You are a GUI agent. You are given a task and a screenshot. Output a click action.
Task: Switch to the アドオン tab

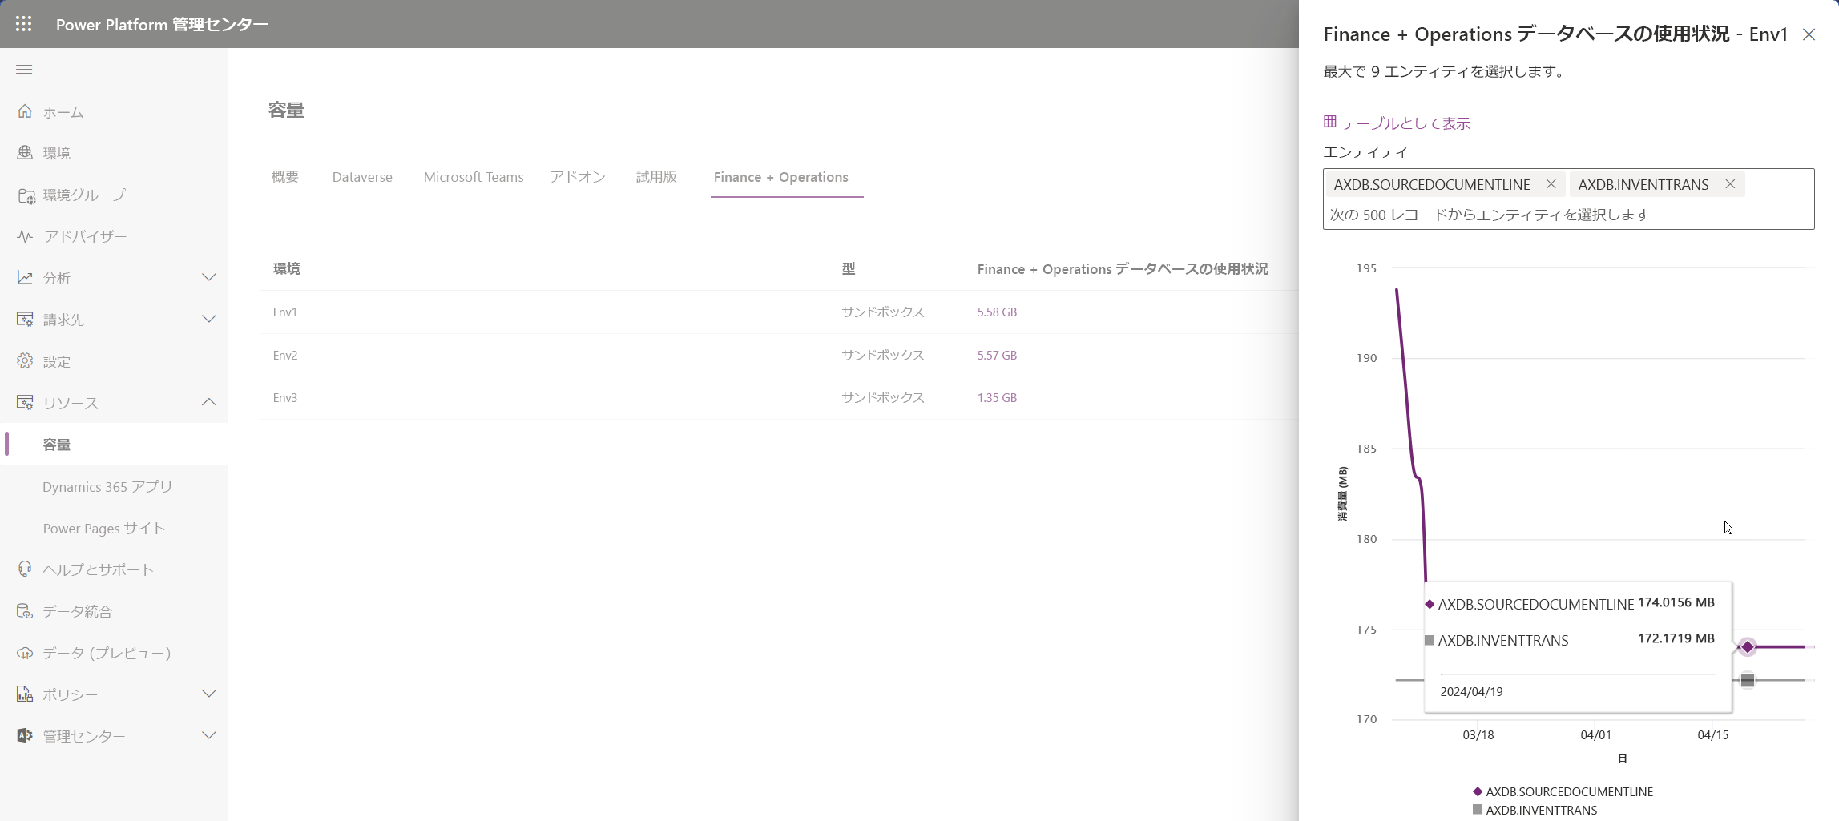point(578,177)
